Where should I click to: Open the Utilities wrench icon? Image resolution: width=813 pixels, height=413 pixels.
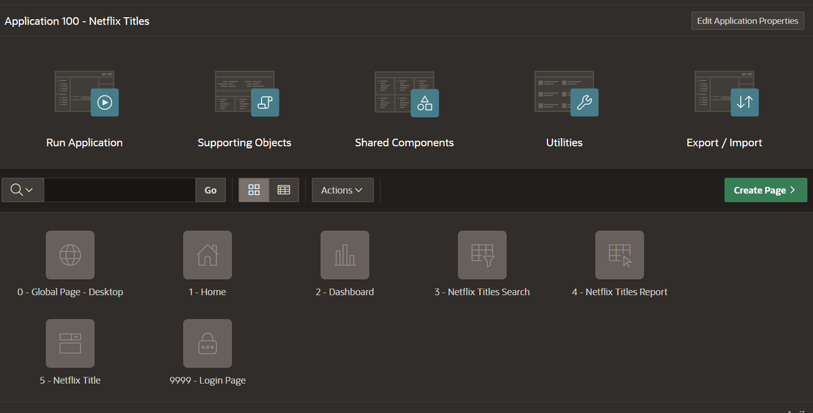pos(567,93)
